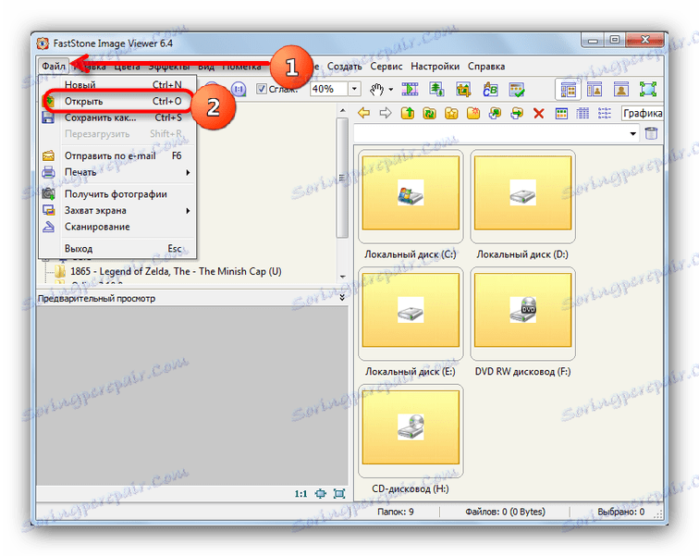Fit preview to window icon
The height and width of the screenshot is (556, 699).
coord(321,494)
